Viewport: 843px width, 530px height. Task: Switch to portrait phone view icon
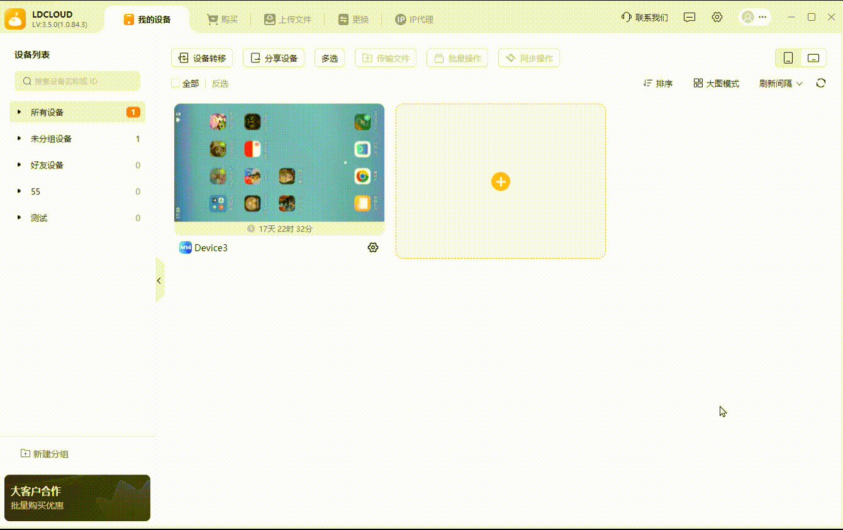(x=788, y=58)
